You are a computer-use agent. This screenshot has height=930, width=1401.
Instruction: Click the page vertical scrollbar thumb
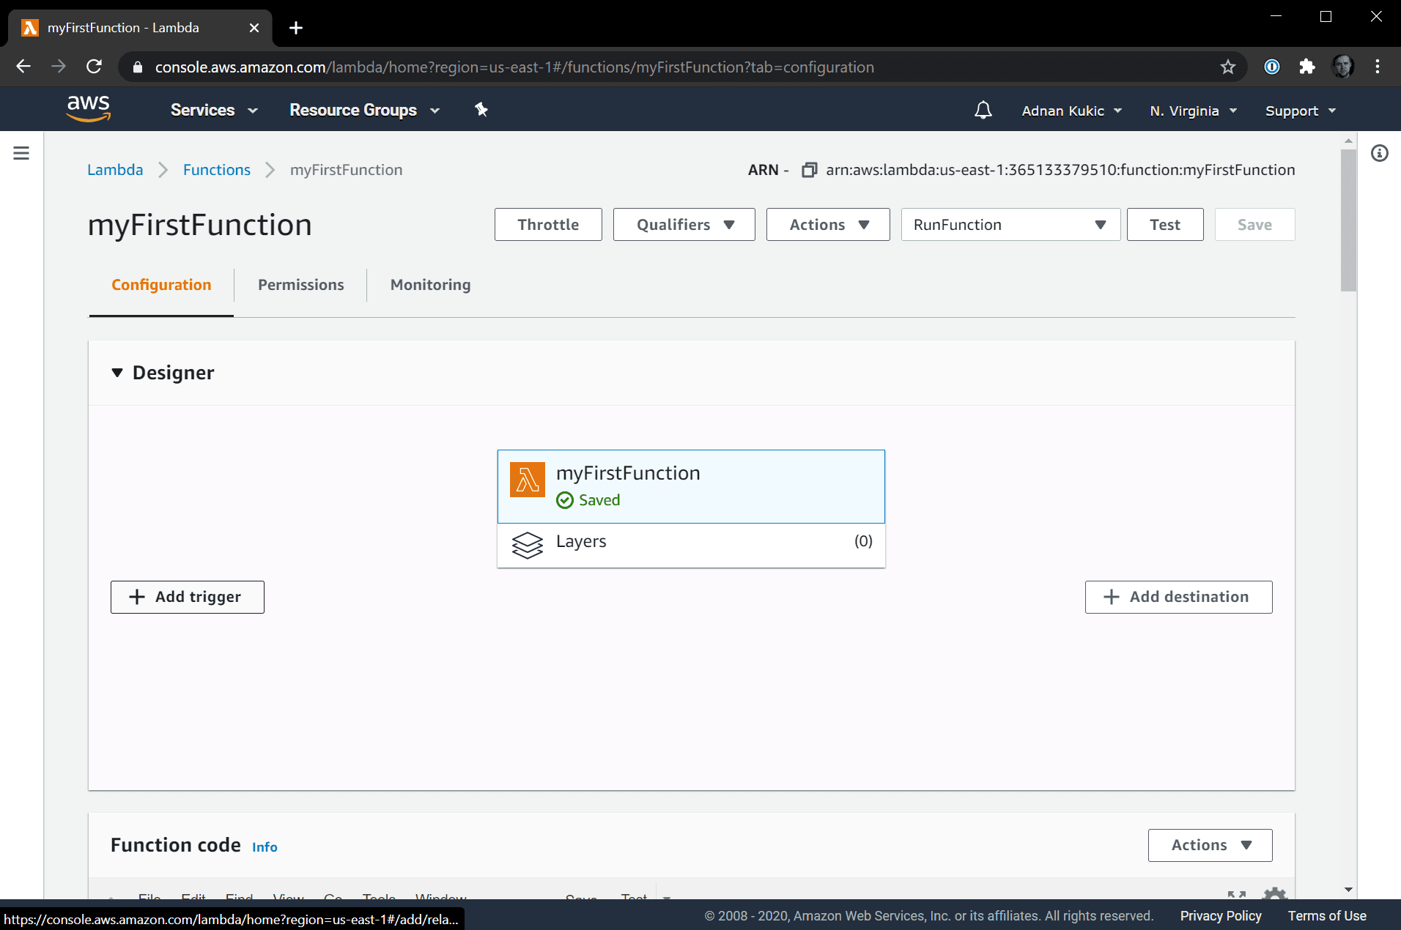click(x=1348, y=220)
